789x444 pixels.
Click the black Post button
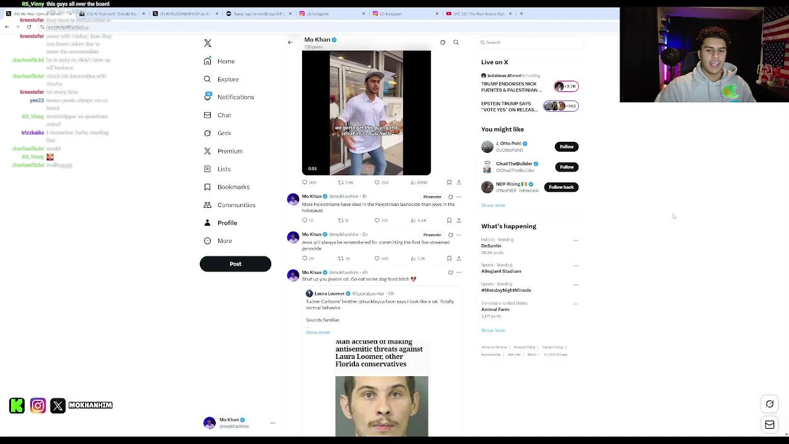click(235, 264)
